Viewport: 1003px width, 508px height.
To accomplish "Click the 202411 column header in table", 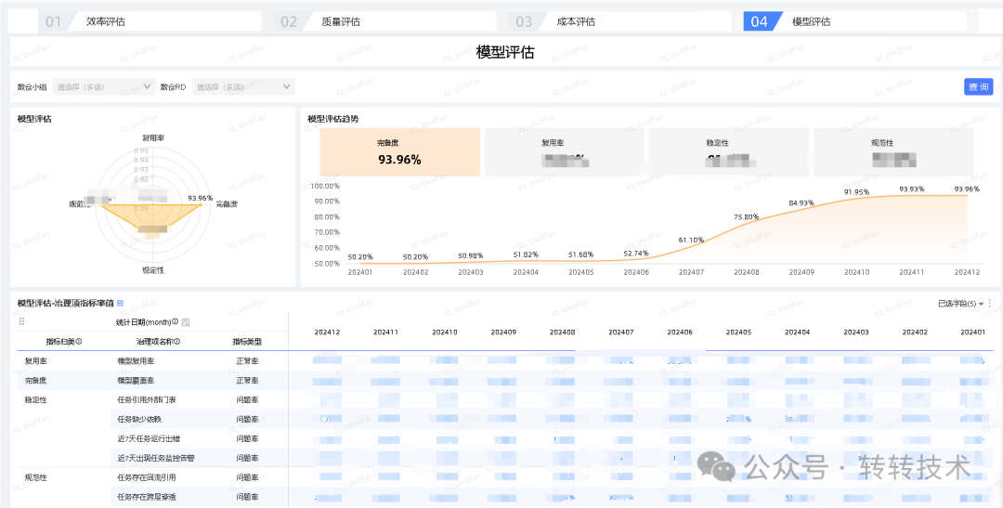I will coord(385,332).
